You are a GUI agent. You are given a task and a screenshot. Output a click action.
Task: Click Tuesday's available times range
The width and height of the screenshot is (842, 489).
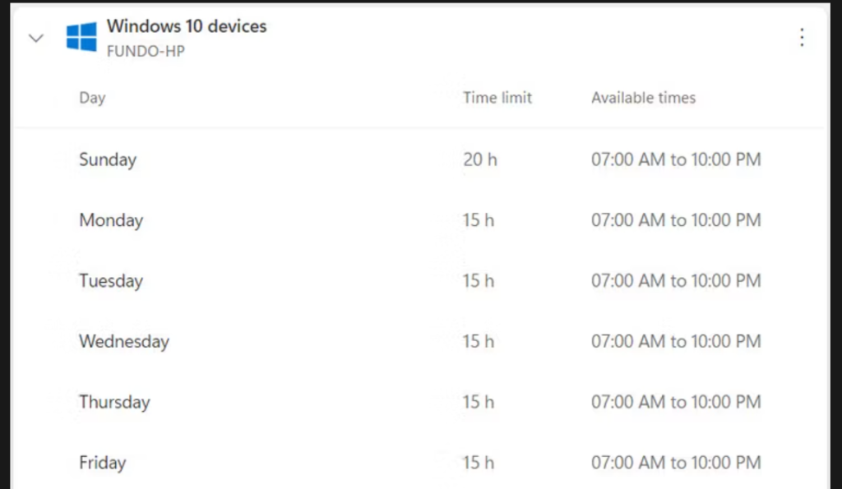(x=676, y=281)
